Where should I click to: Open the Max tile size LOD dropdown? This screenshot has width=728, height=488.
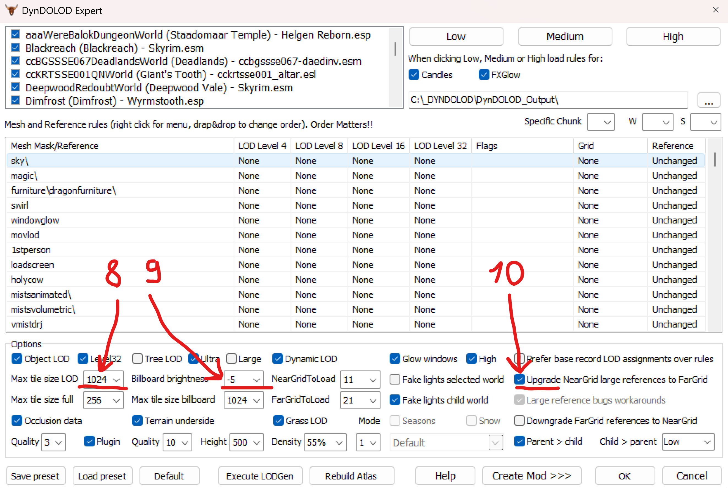click(116, 380)
